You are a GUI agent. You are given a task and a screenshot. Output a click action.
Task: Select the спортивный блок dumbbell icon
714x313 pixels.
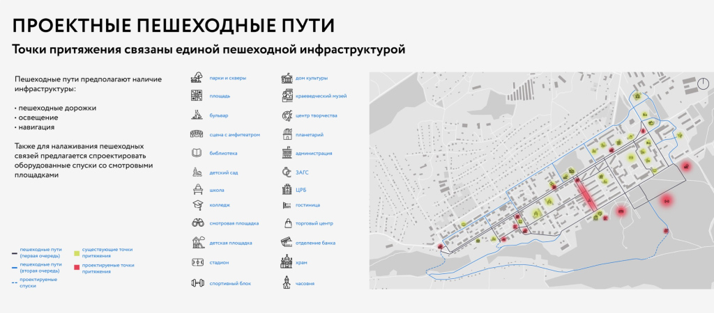pyautogui.click(x=197, y=283)
